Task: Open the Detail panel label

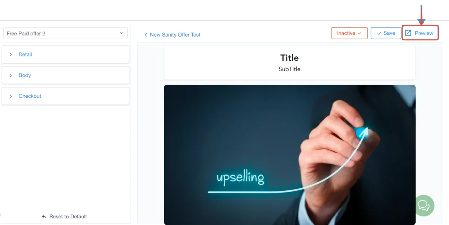Action: pyautogui.click(x=25, y=54)
